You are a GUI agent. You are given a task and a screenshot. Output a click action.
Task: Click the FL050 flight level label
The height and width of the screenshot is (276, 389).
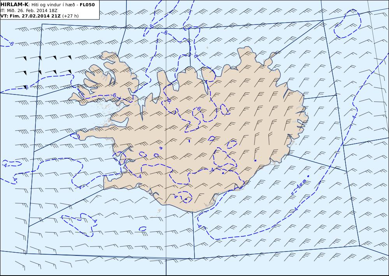(87, 5)
